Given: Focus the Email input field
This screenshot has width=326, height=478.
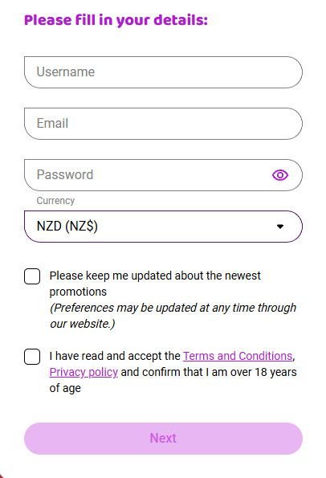Looking at the screenshot, I should 163,124.
